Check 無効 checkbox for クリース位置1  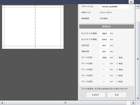117,57
